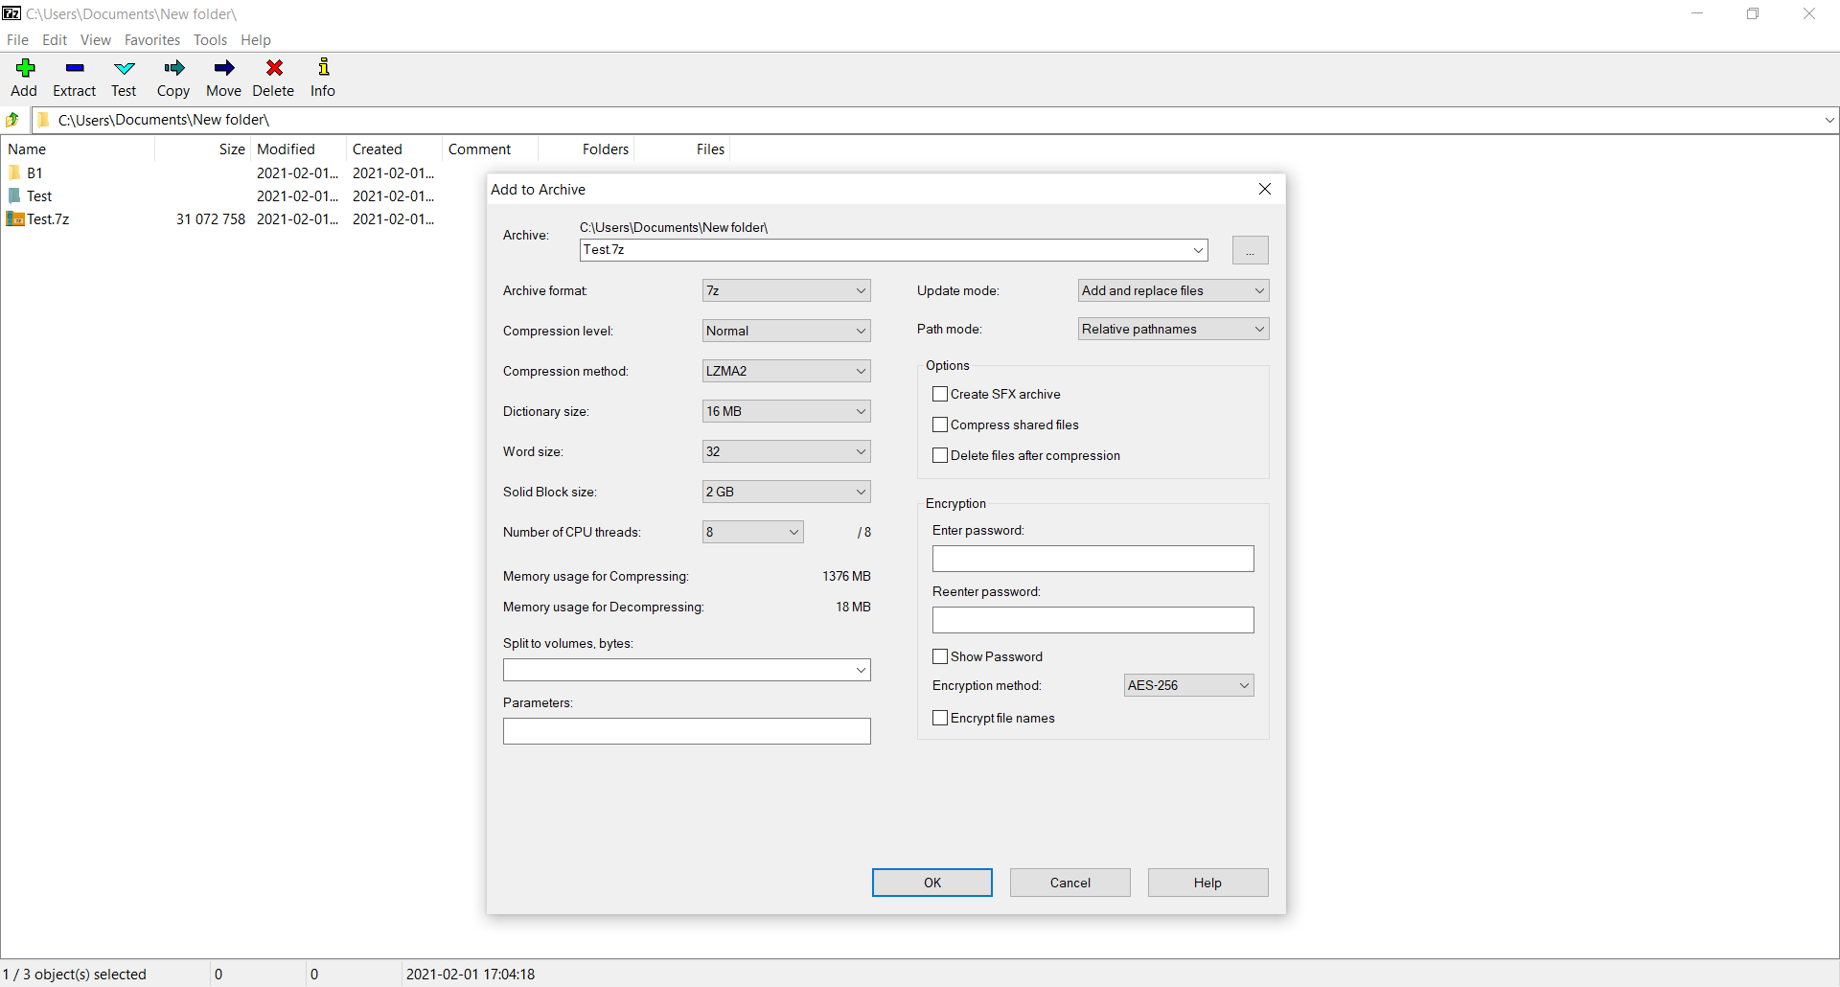The width and height of the screenshot is (1840, 987).
Task: Open the Encryption method AES-256 dropdown
Action: [x=1188, y=685]
